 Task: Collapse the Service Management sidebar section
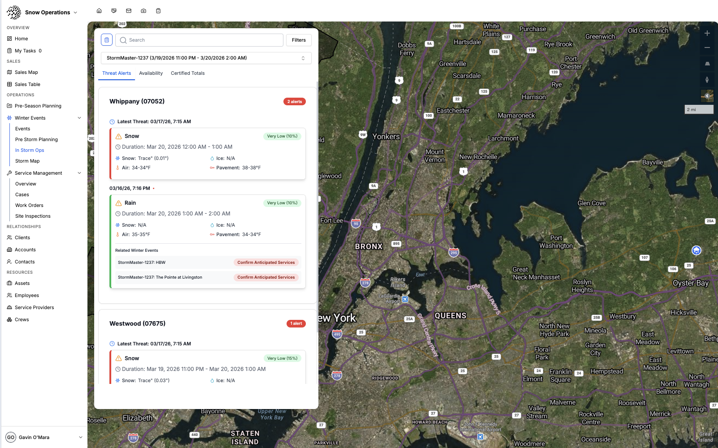79,173
